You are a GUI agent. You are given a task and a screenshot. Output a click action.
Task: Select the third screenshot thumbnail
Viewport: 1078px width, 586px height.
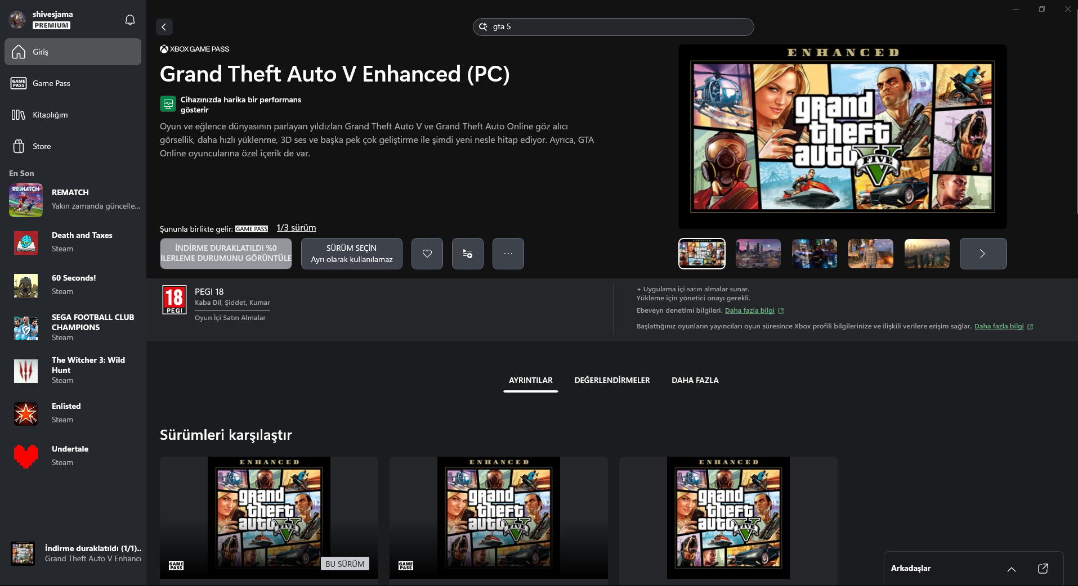[815, 254]
